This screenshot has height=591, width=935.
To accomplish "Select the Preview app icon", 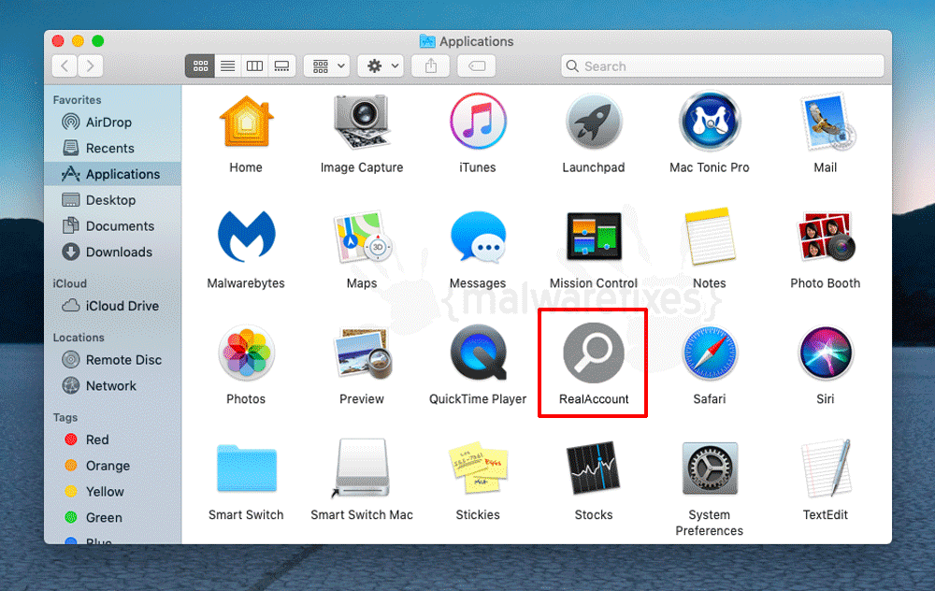I will 363,353.
